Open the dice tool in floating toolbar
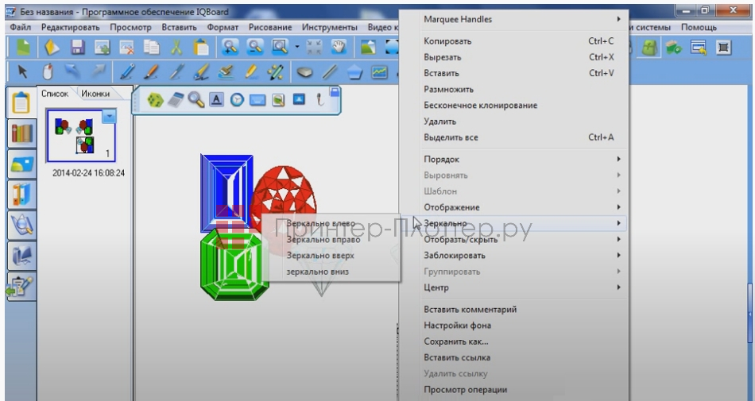755x401 pixels. 156,100
